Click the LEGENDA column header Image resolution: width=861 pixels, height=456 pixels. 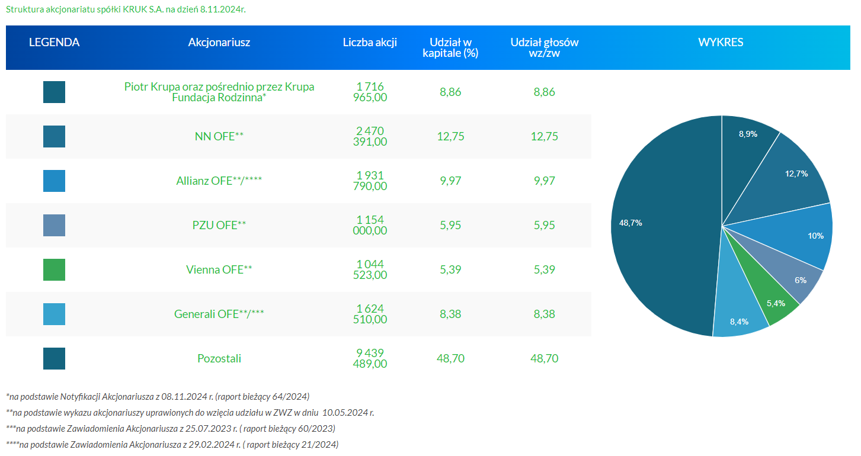click(54, 43)
